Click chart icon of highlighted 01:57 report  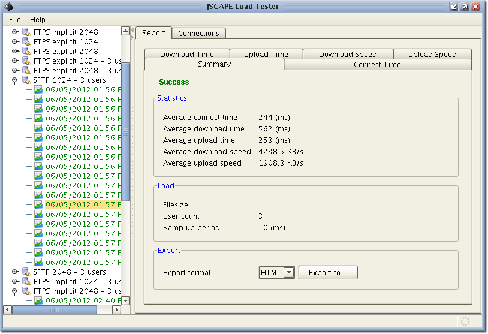click(x=38, y=205)
